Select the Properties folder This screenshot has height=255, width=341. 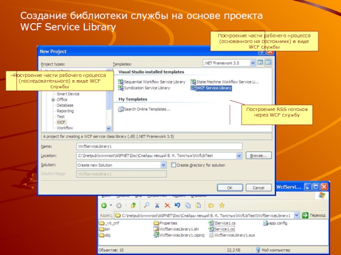tap(165, 223)
